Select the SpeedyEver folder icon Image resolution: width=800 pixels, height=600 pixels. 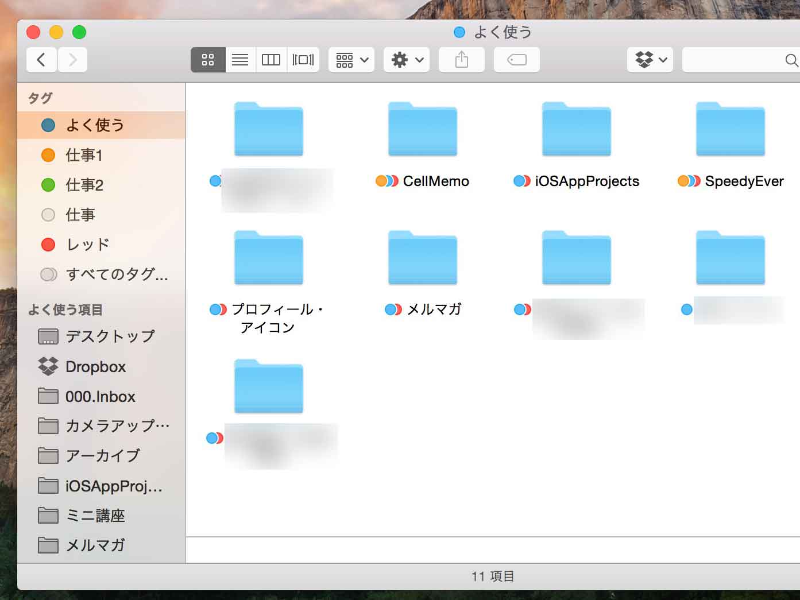tap(731, 129)
